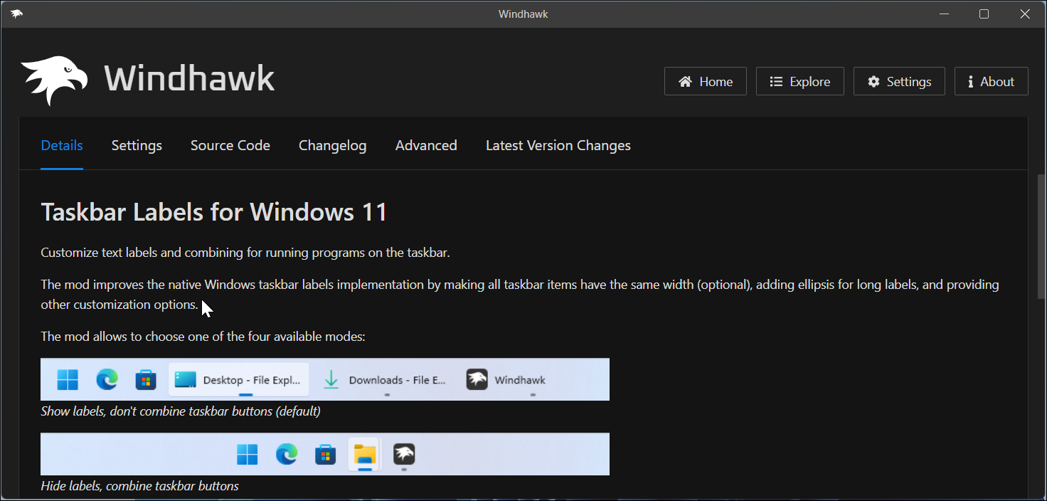This screenshot has height=501, width=1047.
Task: View the Latest Version Changes tab
Action: point(558,145)
